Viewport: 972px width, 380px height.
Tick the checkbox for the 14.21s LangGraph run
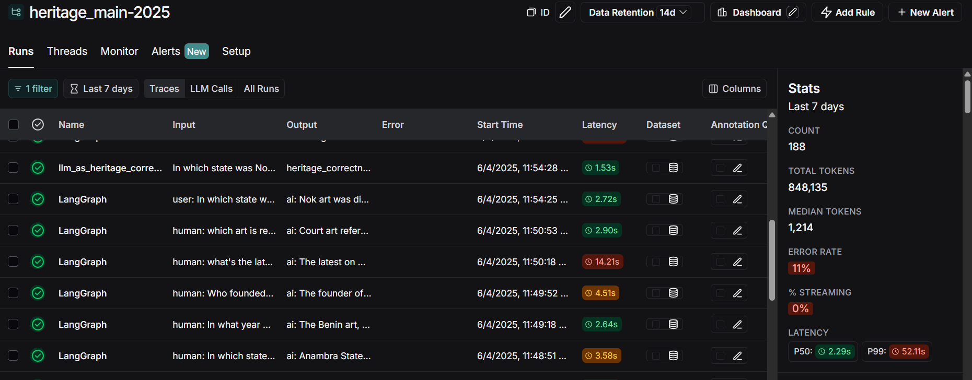tap(14, 262)
